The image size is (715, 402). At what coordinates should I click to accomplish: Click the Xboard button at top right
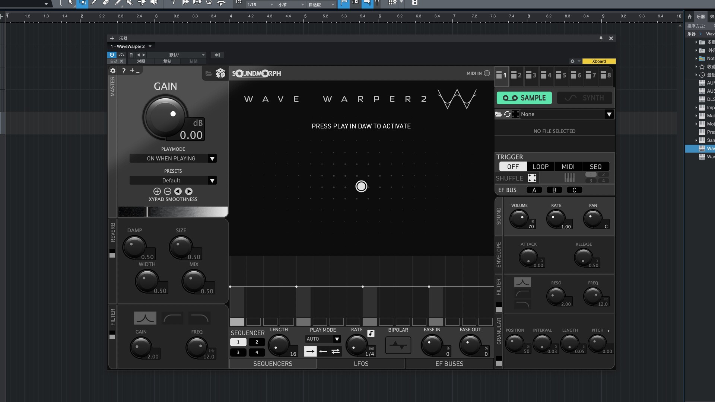point(598,61)
